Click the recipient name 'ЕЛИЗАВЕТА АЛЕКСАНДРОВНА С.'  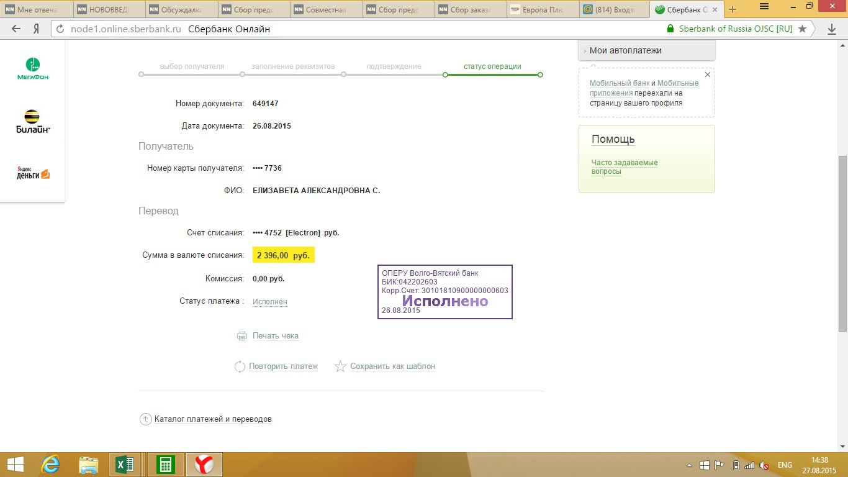(317, 191)
